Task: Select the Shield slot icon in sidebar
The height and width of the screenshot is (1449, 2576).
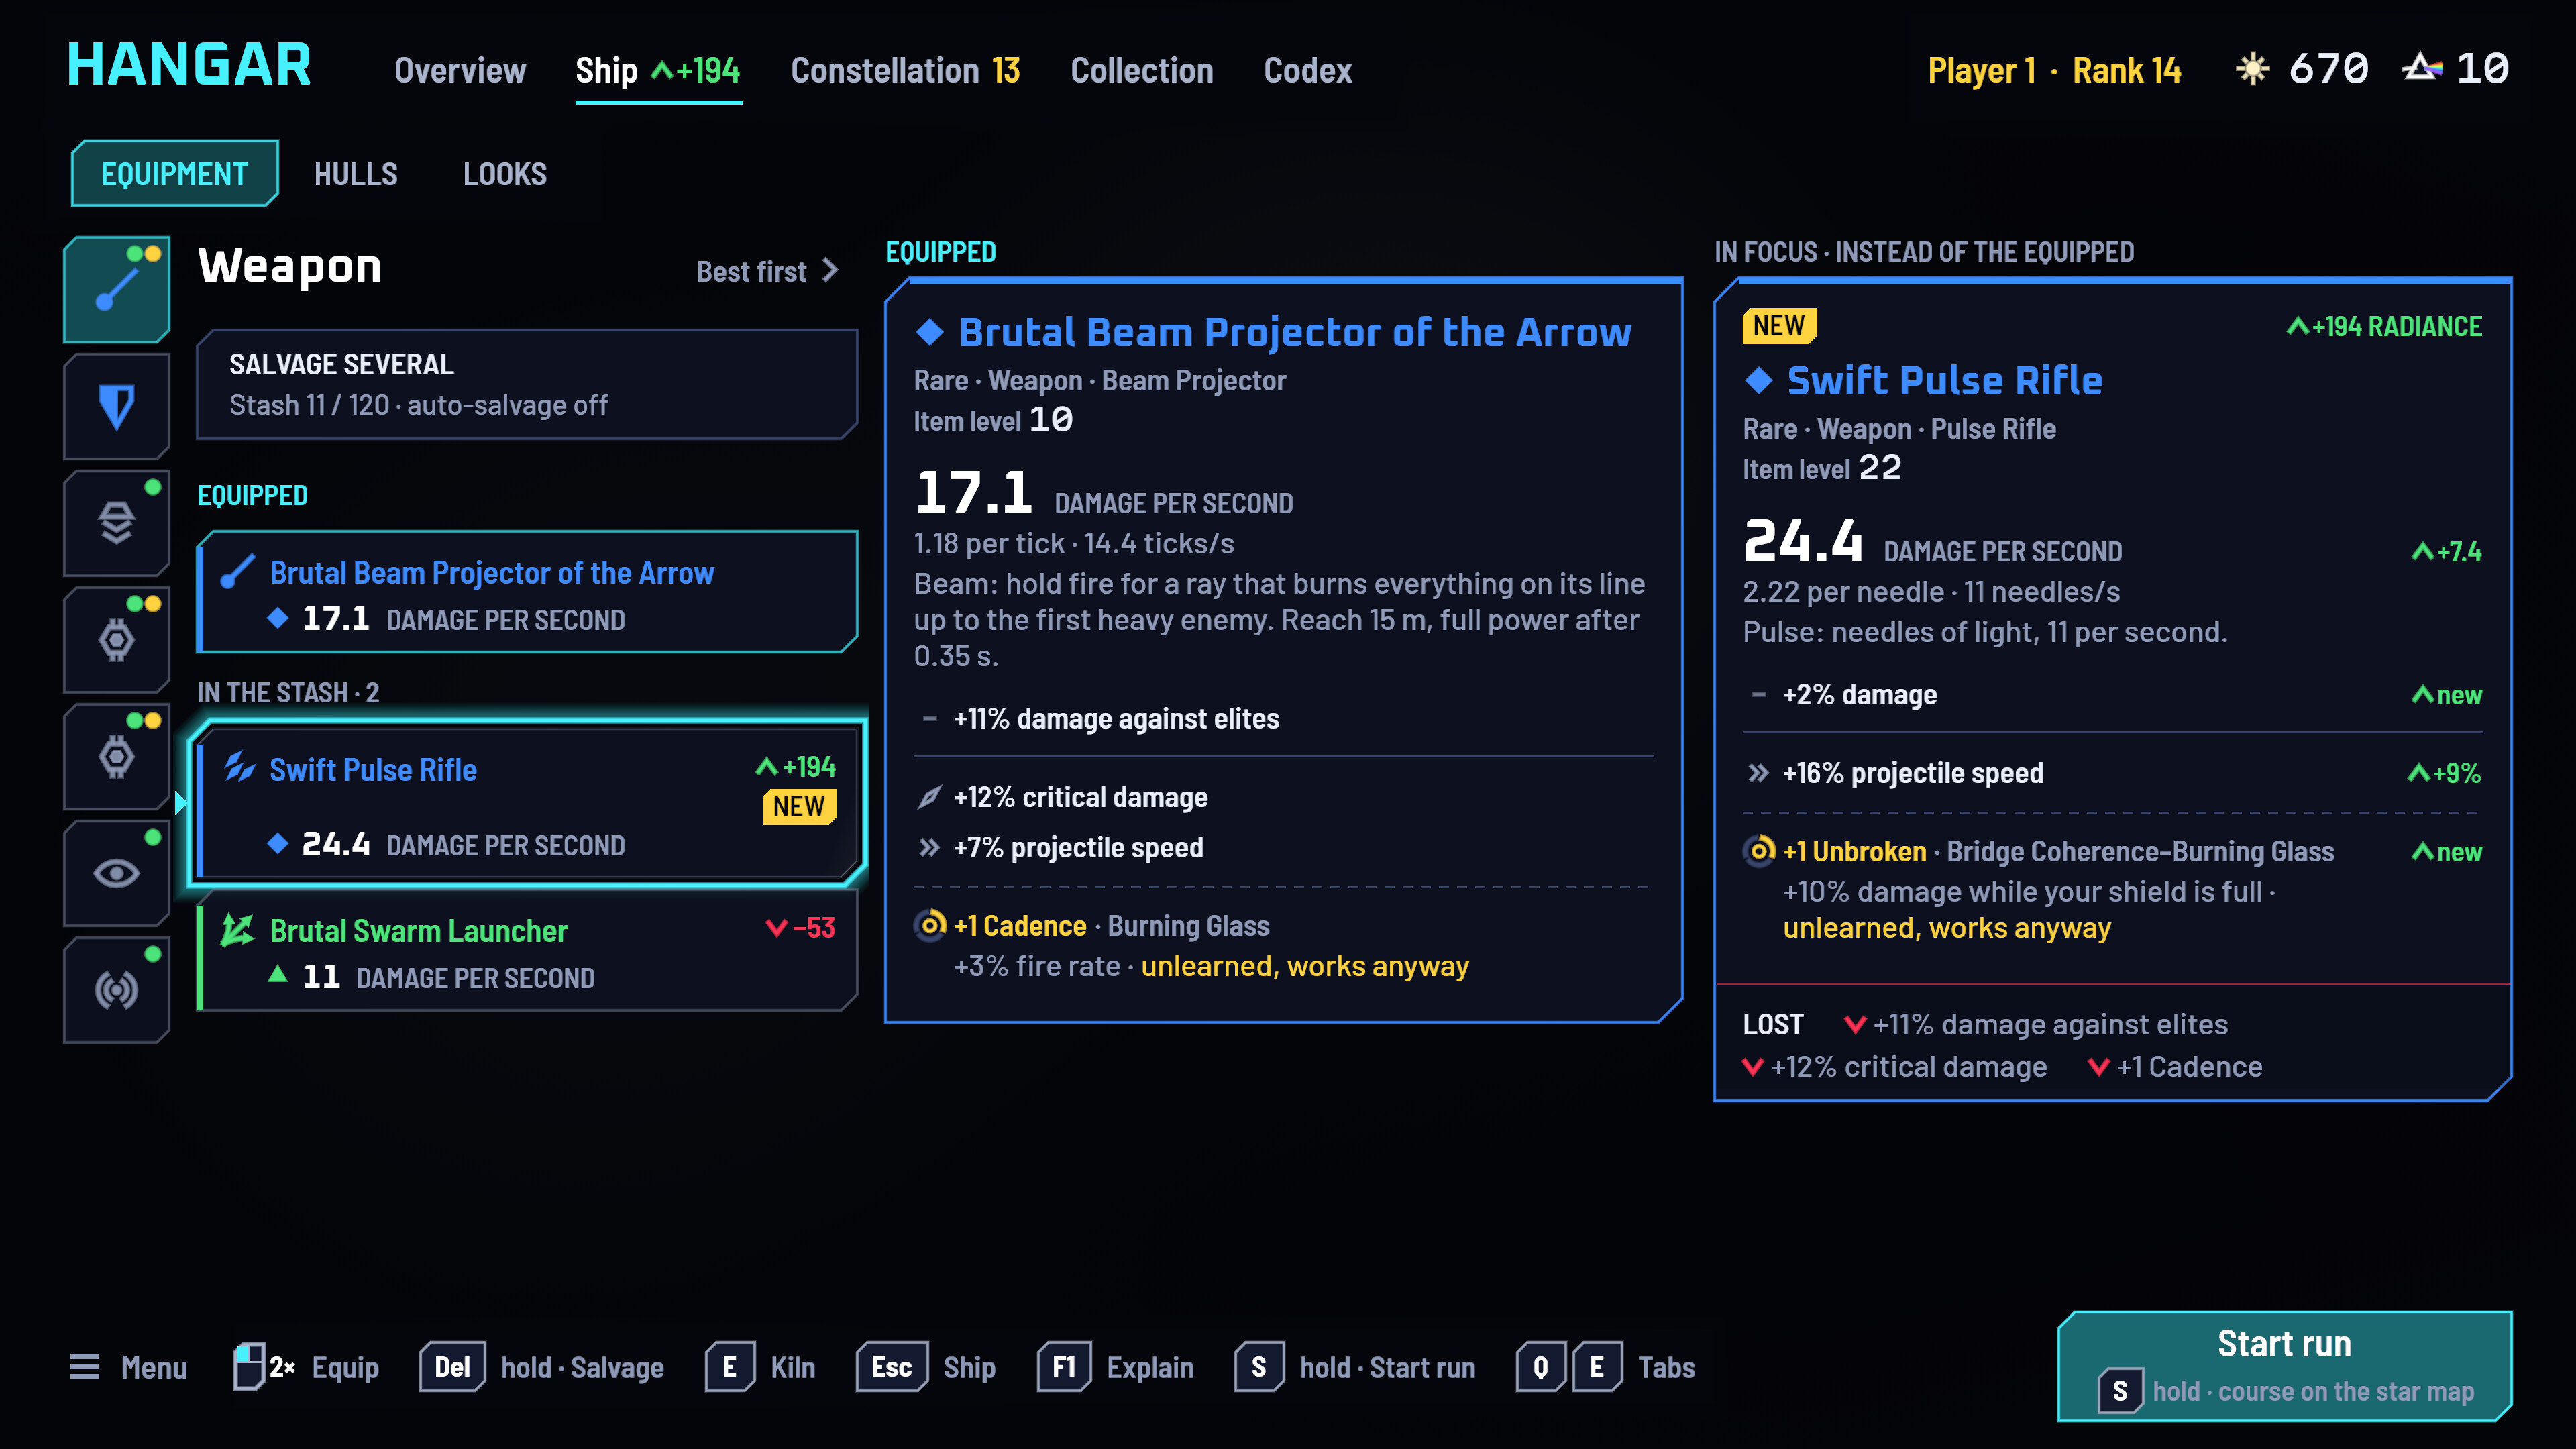Action: coord(117,406)
